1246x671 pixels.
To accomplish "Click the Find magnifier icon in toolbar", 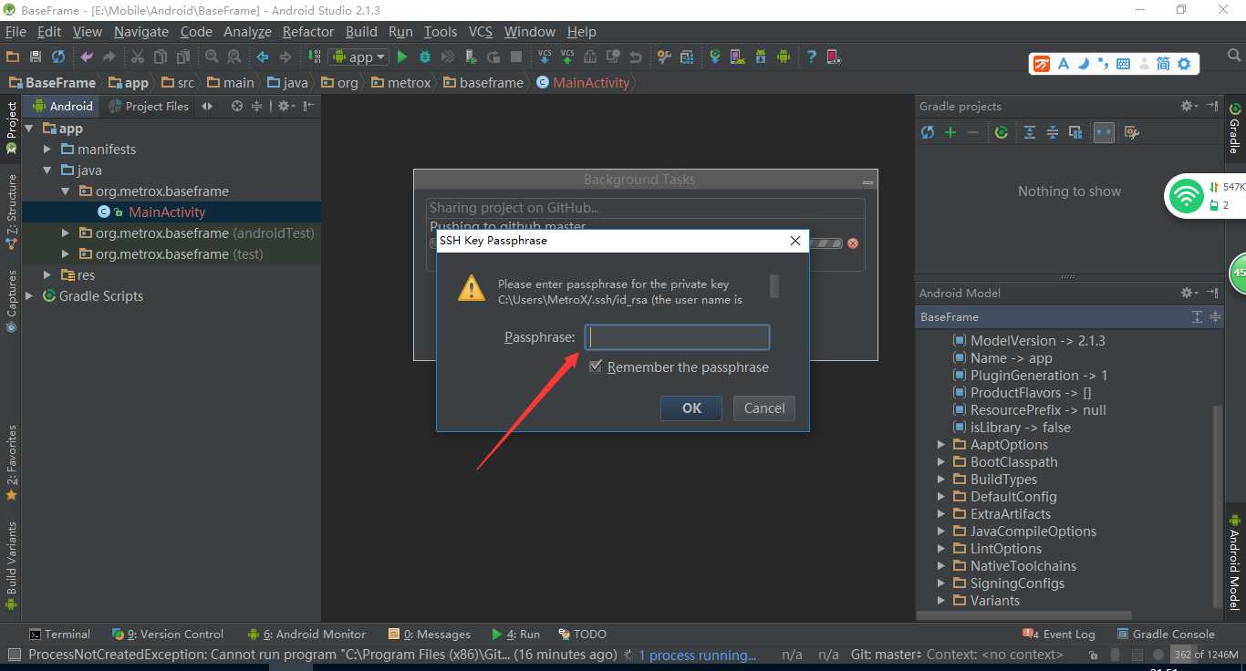I will coord(212,57).
